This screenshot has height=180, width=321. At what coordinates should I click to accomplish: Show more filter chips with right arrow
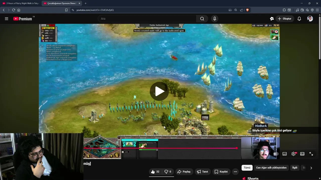[311, 168]
